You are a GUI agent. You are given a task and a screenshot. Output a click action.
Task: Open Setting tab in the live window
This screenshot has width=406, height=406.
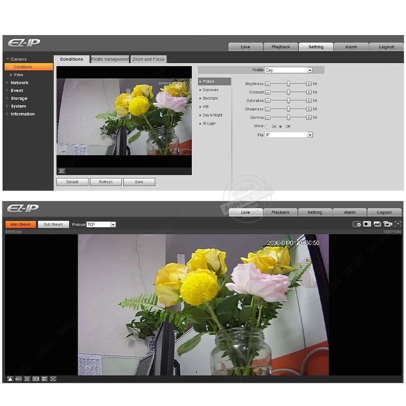pos(315,212)
